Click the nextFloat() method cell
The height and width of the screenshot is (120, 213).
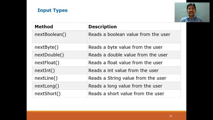(60, 63)
